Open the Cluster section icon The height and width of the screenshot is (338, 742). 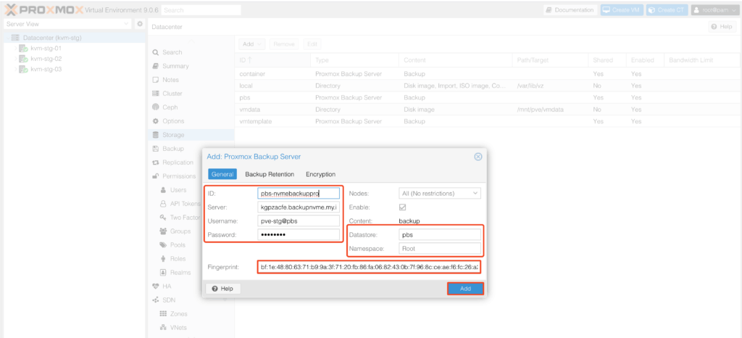pos(155,94)
